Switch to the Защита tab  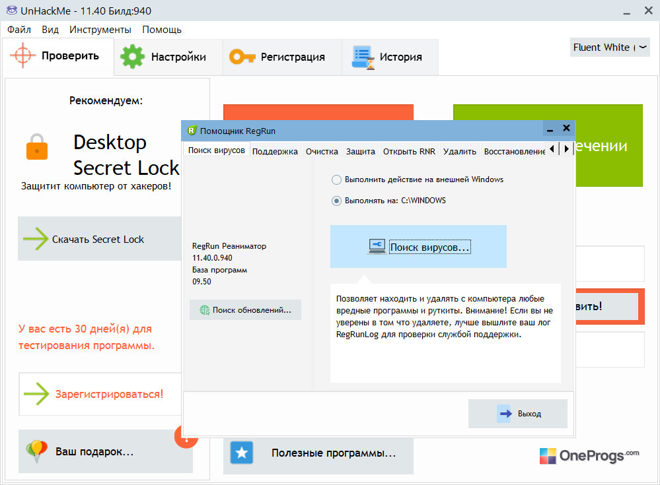click(x=360, y=151)
